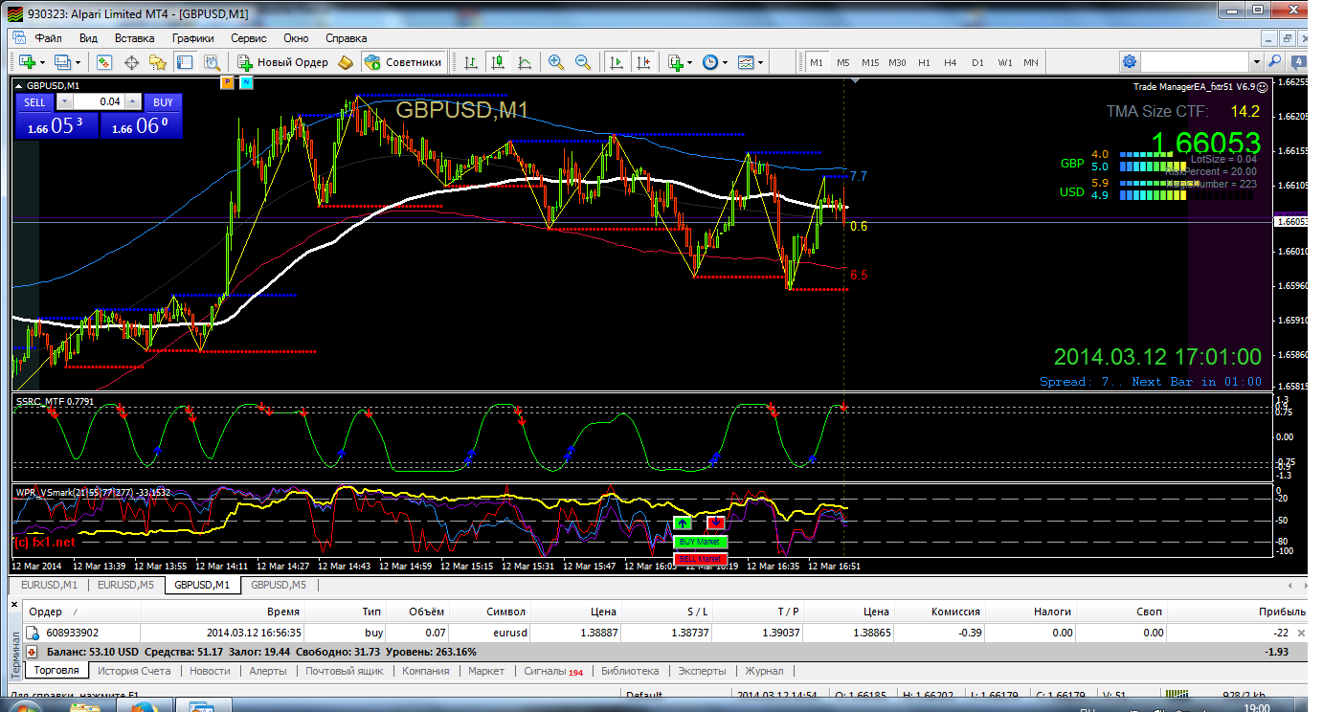The width and height of the screenshot is (1323, 712).
Task: Switch chart to candlesticks icon
Action: point(498,62)
